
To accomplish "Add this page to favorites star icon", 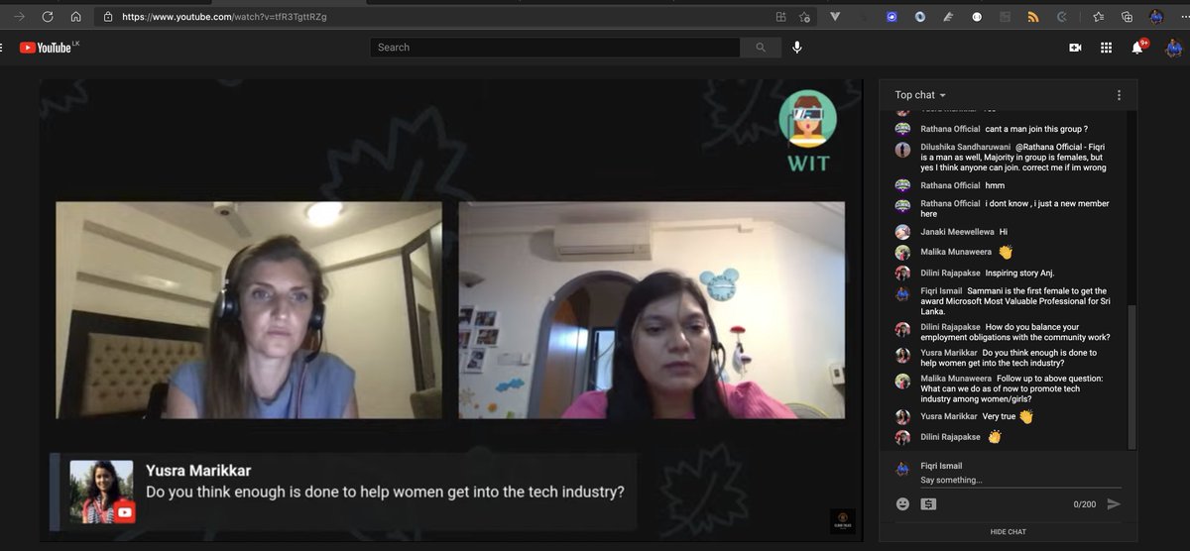I will click(805, 17).
